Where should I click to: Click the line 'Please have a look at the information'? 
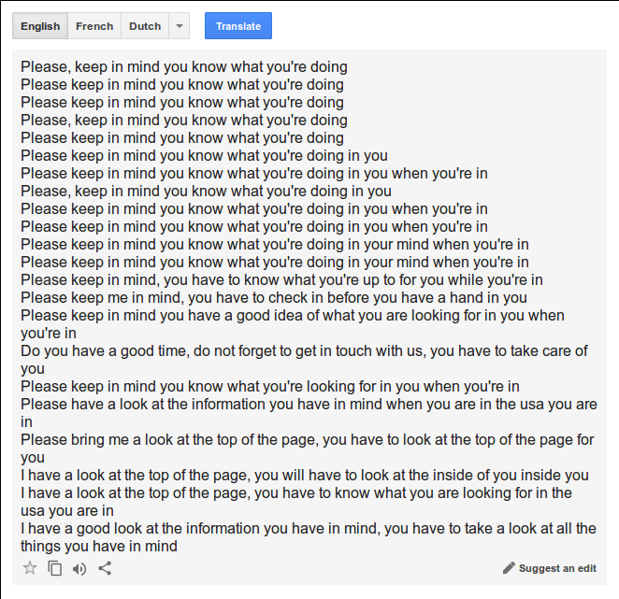[x=309, y=413]
